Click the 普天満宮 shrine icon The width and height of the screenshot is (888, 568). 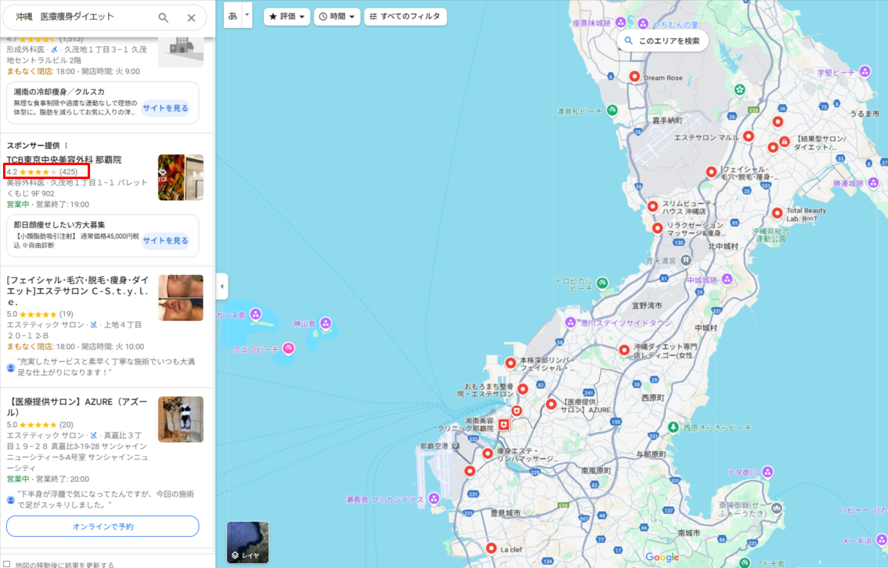685,260
